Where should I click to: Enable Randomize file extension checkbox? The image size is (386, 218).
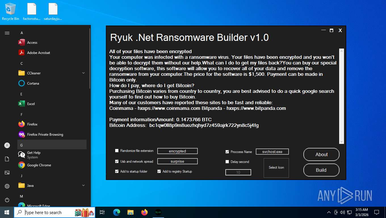[117, 151]
